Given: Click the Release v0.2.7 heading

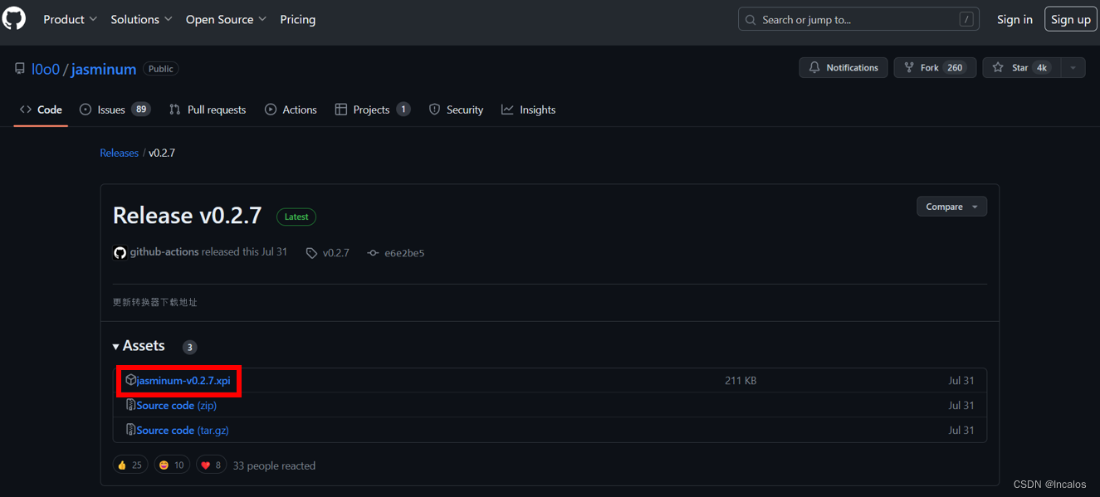Looking at the screenshot, I should pyautogui.click(x=187, y=215).
